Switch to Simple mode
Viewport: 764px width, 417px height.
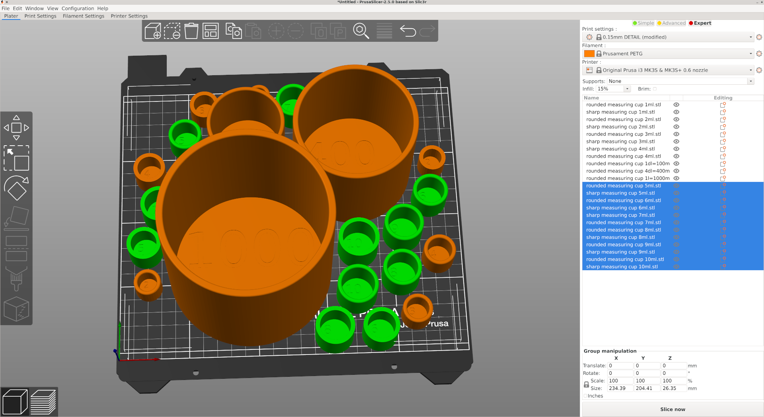tap(643, 23)
